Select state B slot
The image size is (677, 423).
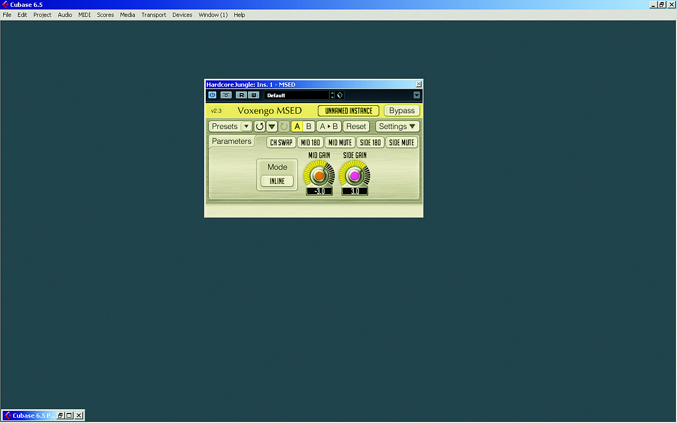tap(309, 126)
